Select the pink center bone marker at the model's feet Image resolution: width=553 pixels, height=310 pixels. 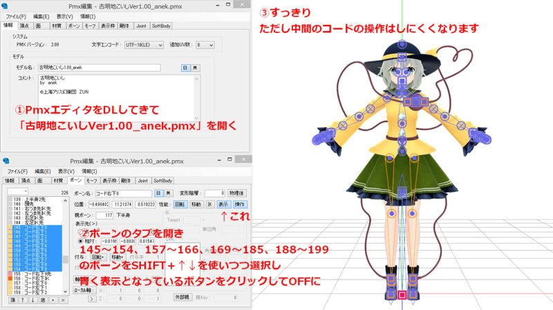402,295
